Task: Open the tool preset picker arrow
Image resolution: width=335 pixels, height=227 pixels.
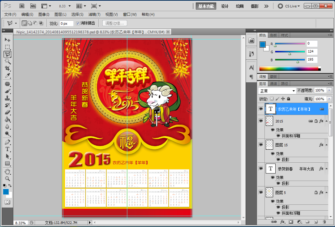Action: (x=16, y=23)
